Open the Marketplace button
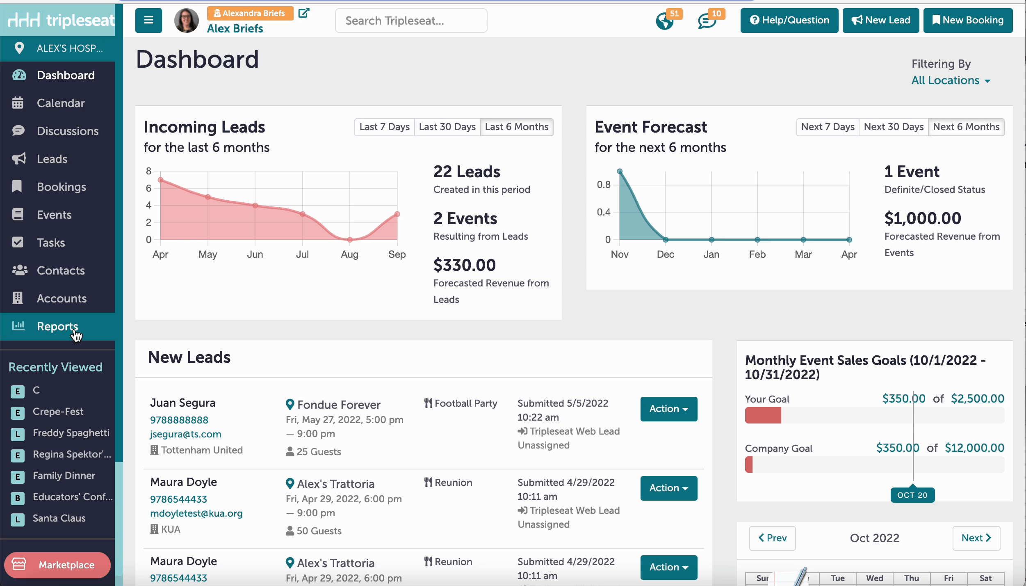 [x=57, y=565]
